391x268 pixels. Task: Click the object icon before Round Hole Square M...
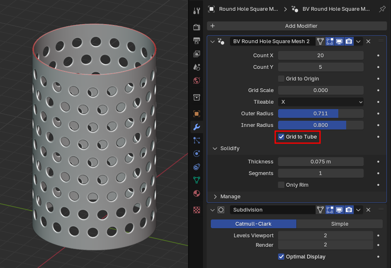tap(211, 9)
